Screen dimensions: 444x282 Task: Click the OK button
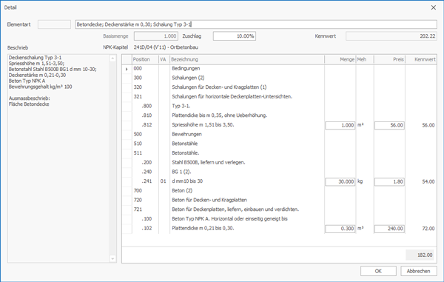(378, 271)
